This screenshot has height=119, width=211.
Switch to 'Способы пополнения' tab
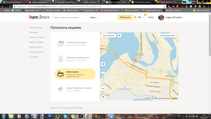pos(66,2)
